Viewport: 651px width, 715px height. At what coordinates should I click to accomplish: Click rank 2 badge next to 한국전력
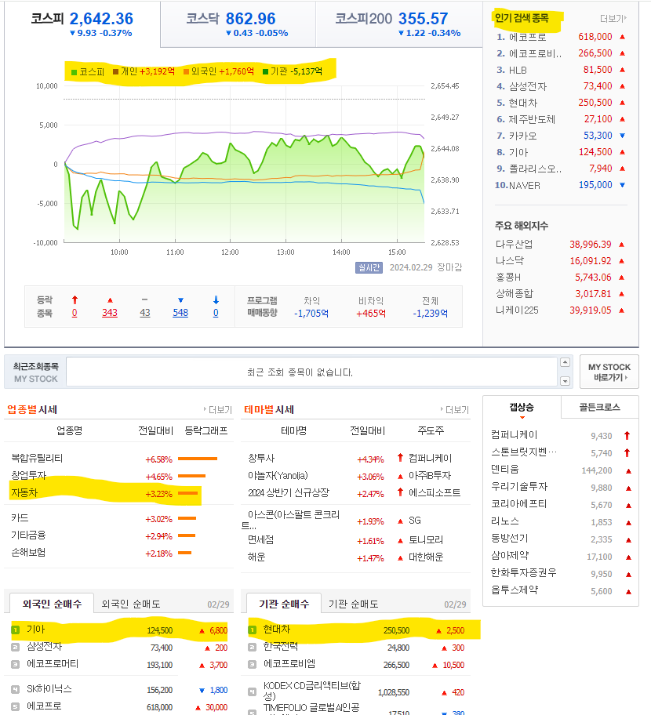point(253,647)
